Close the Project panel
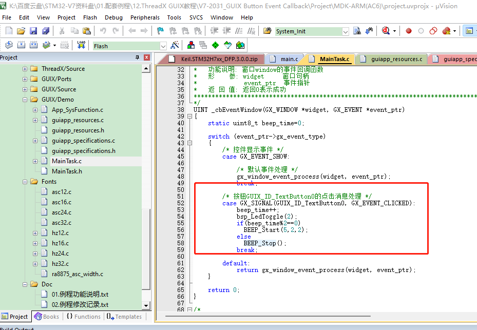 click(147, 57)
